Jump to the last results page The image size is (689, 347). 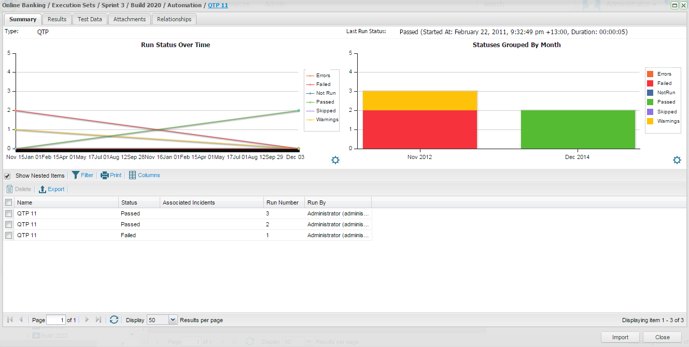tap(99, 320)
